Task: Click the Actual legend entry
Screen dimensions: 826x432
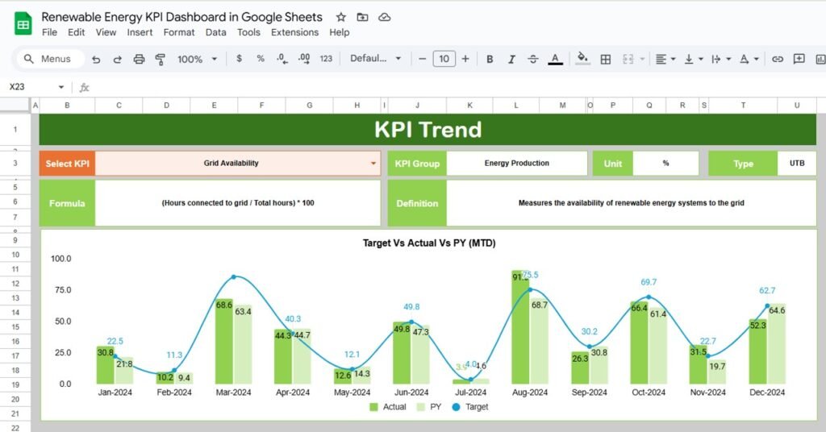Action: click(388, 407)
